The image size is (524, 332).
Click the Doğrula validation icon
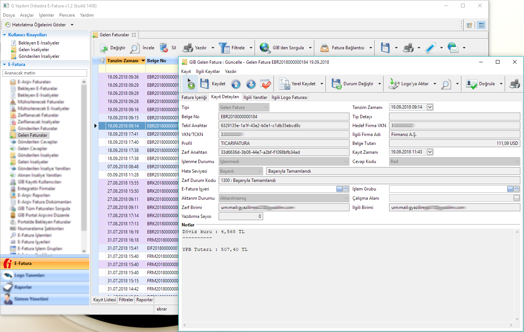471,84
